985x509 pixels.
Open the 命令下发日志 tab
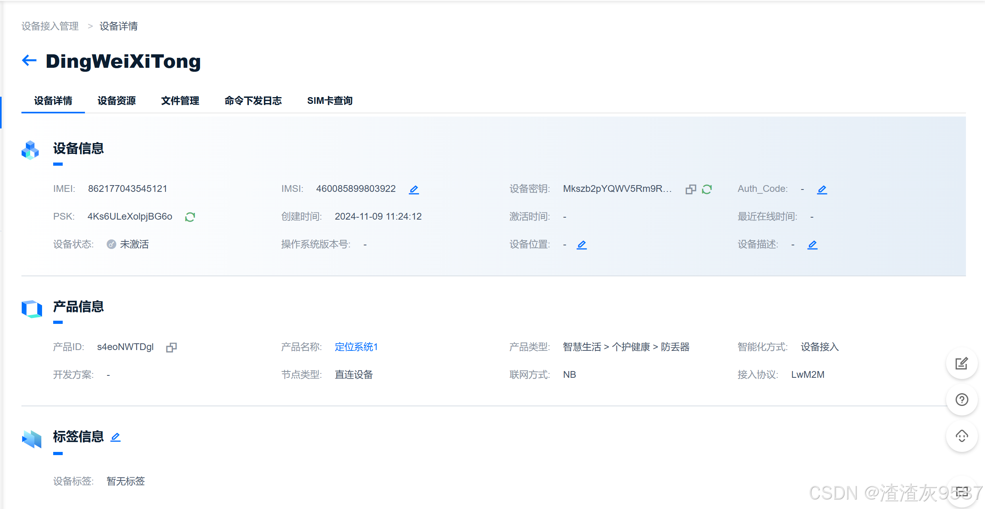[253, 101]
